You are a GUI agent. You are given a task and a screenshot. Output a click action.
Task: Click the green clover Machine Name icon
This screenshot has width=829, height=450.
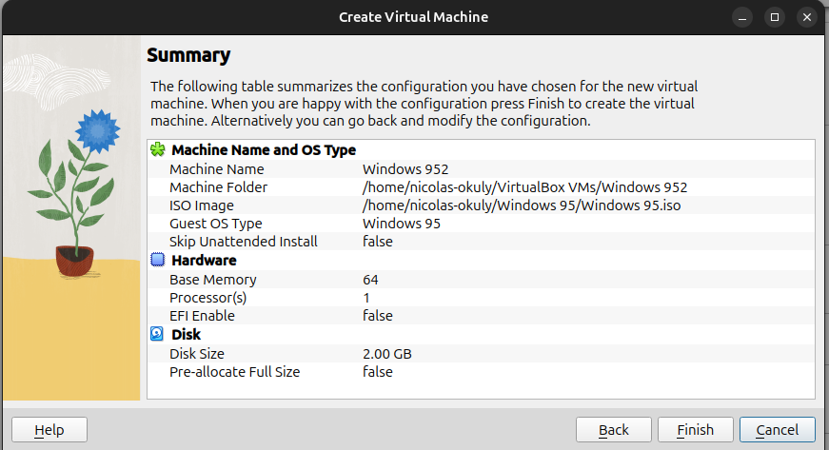[158, 149]
